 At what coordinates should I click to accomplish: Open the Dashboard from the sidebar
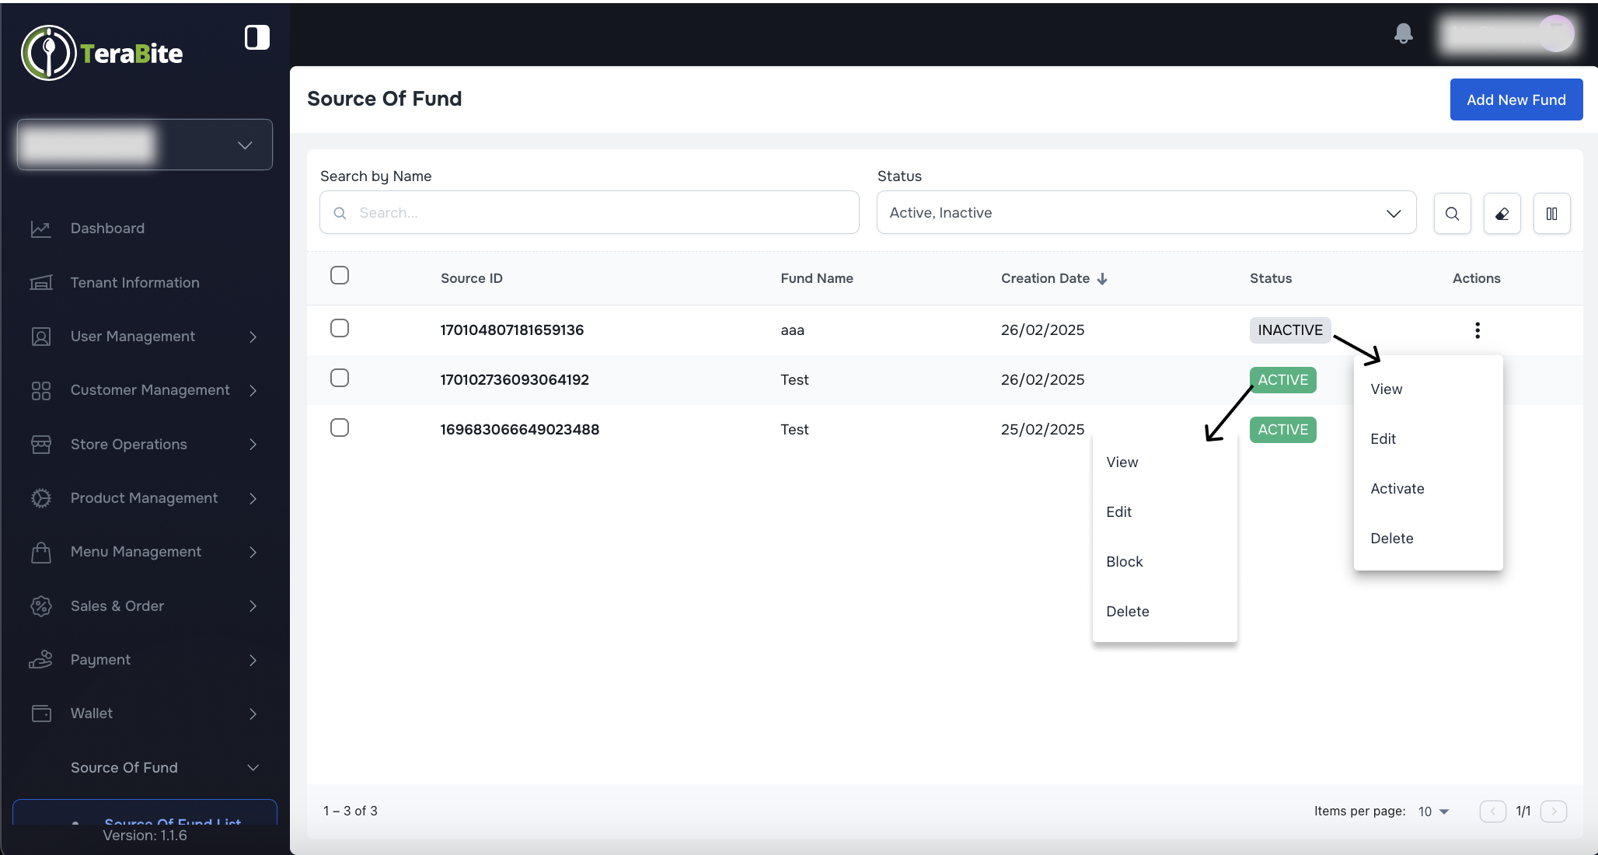(106, 228)
